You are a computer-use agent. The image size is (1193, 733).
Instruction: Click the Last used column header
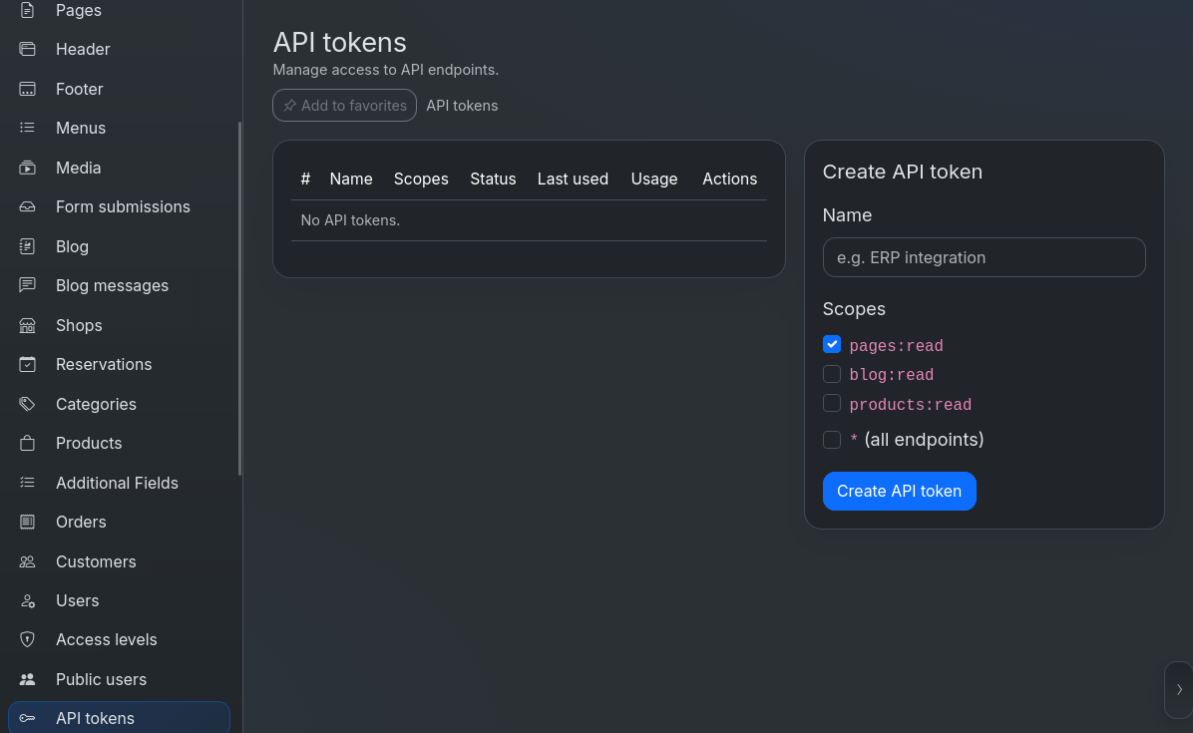click(573, 179)
